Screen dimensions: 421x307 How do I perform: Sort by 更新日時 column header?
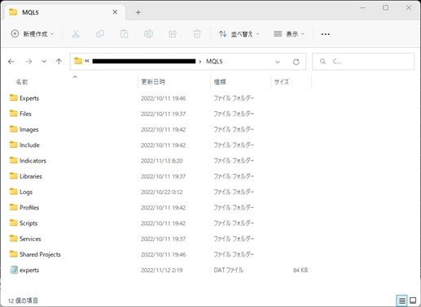point(153,82)
